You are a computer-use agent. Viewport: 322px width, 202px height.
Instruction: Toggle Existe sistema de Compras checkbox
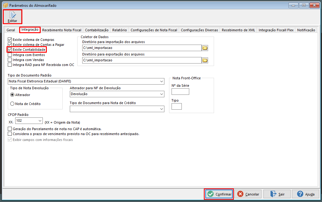click(10, 40)
